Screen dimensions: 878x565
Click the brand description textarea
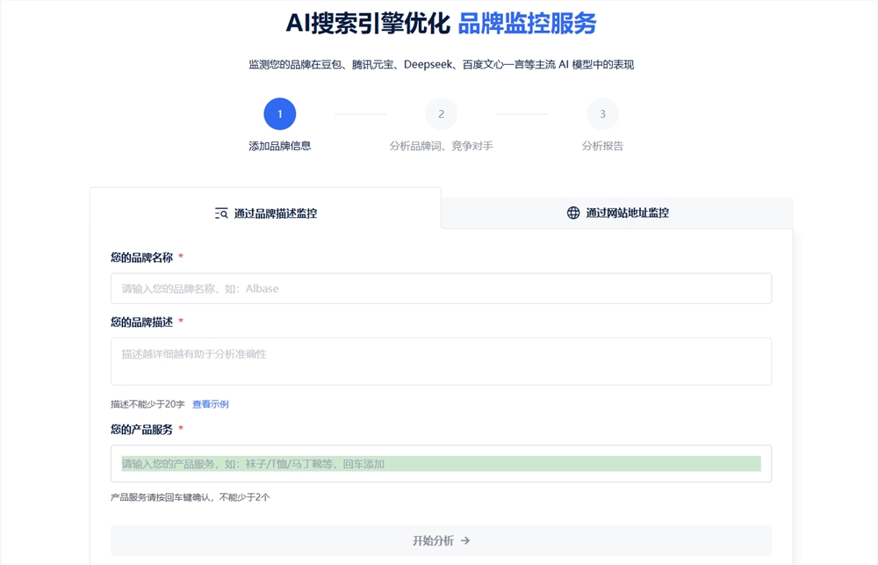pyautogui.click(x=441, y=360)
